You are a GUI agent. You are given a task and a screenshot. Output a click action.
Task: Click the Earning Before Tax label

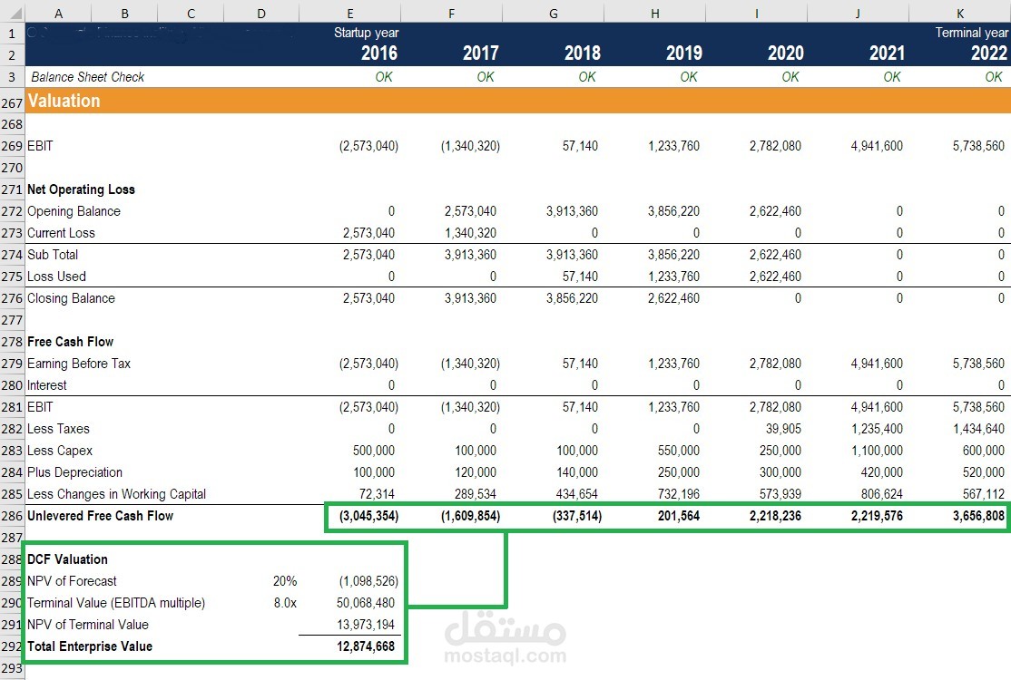pyautogui.click(x=79, y=364)
